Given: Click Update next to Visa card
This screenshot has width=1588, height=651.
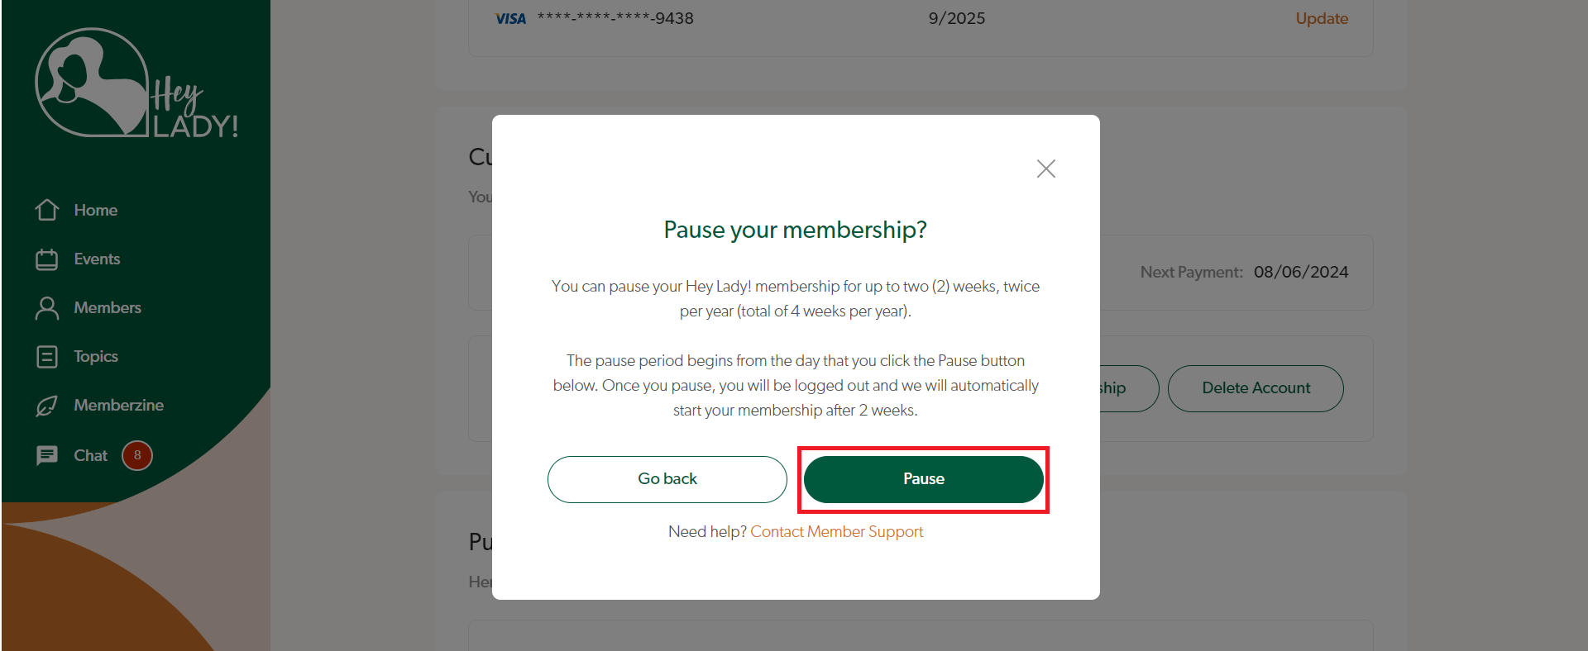Looking at the screenshot, I should (x=1321, y=19).
